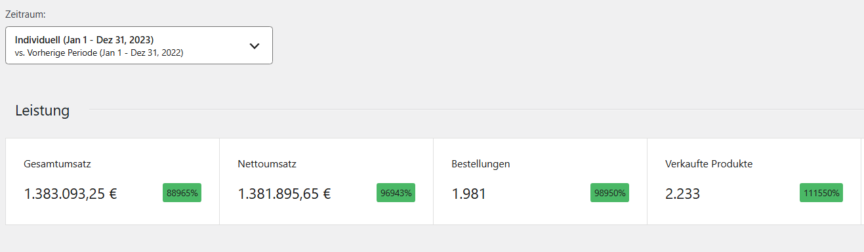Open the Individuell (Jan 1 - Dez 31, 2023) selector
This screenshot has width=864, height=252.
(x=139, y=45)
